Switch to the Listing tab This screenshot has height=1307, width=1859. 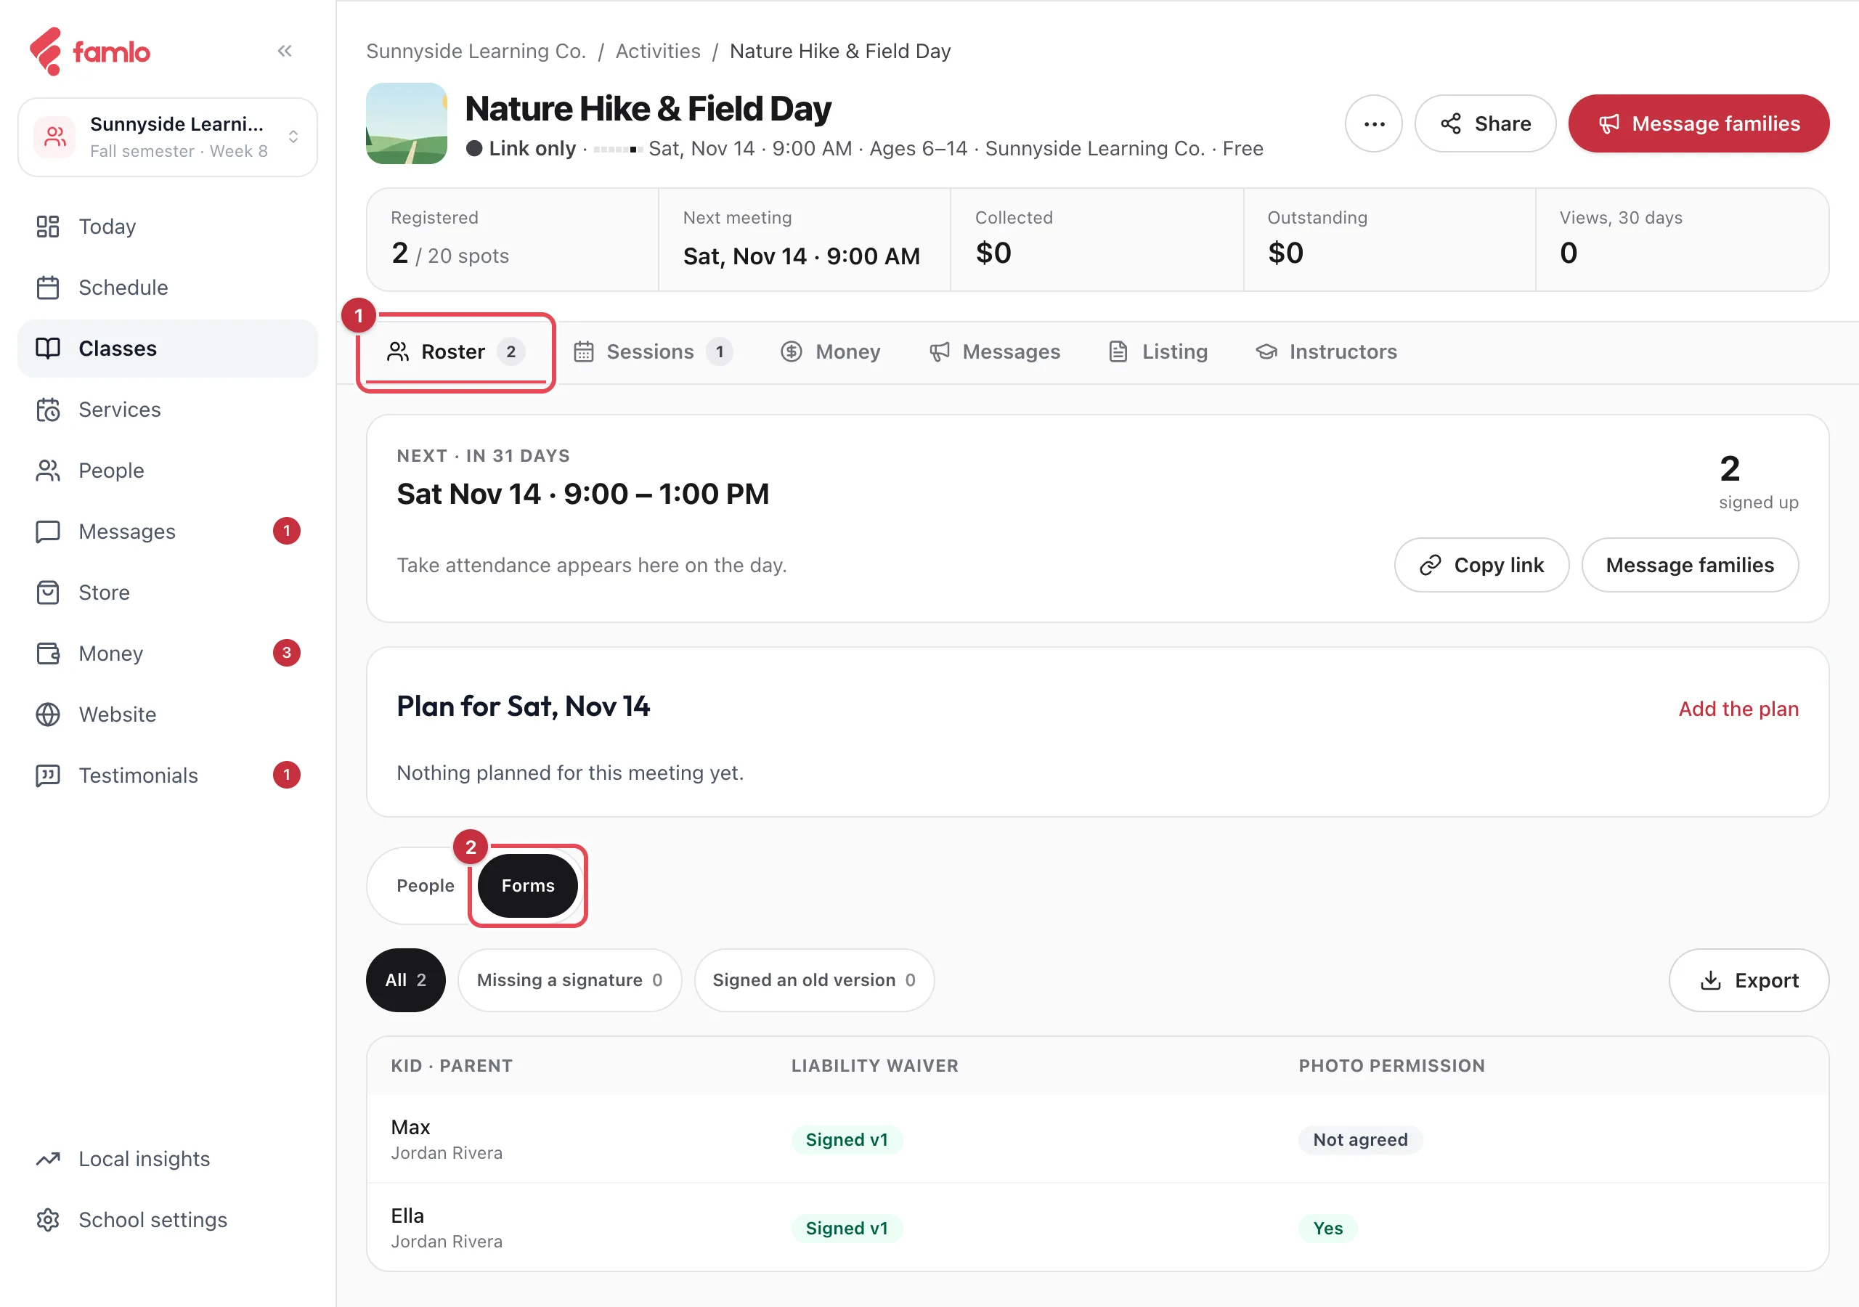point(1158,351)
